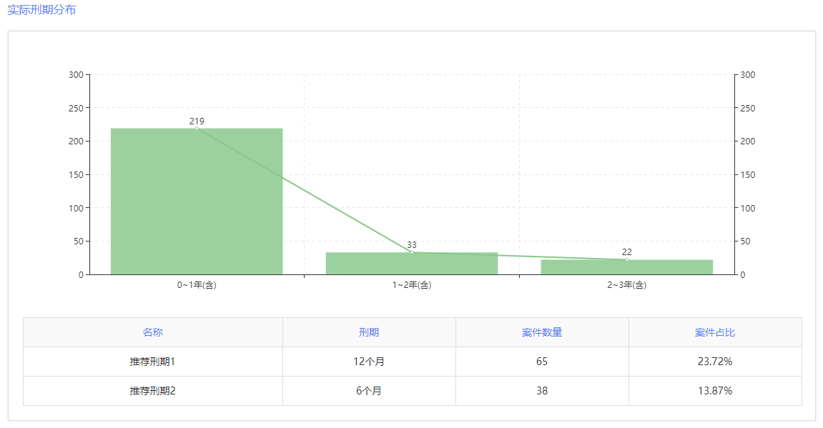Click the 刑期 column header
The image size is (823, 428).
[369, 332]
